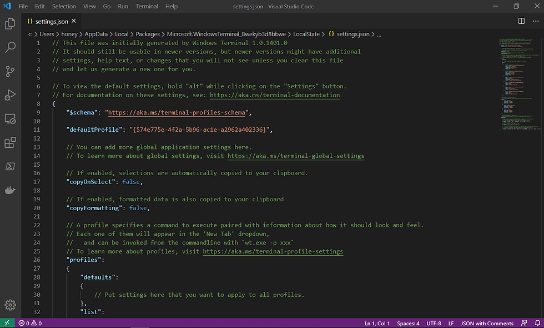Open the terminal-global-settings link on line 14
This screenshot has height=328, width=544.
tap(296, 156)
